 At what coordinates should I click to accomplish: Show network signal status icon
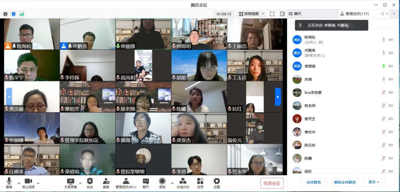coord(22,14)
